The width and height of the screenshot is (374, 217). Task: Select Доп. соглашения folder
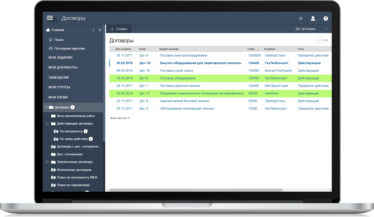(x=70, y=154)
